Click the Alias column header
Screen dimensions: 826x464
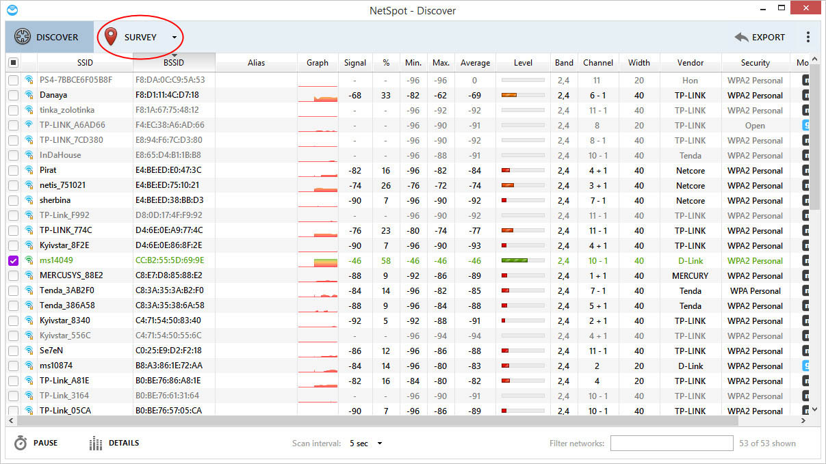coord(256,62)
